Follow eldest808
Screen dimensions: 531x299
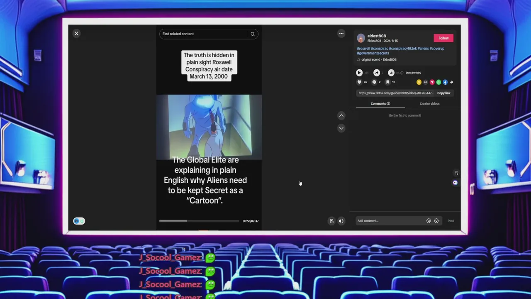443,38
